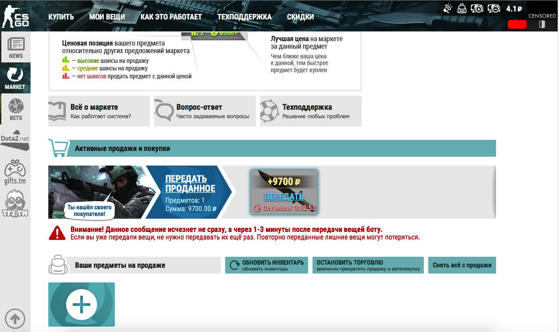
Task: Open the КАК ЭТО РАБОТАЕТ menu item
Action: point(171,17)
